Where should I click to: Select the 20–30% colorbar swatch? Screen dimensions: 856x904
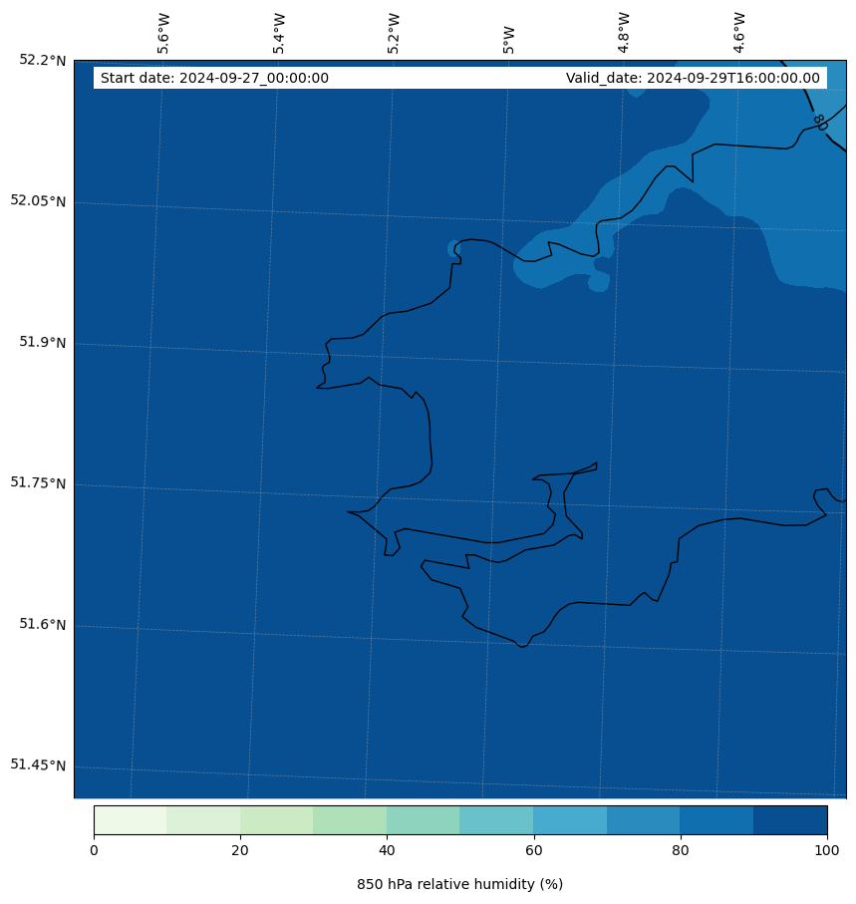tap(276, 819)
